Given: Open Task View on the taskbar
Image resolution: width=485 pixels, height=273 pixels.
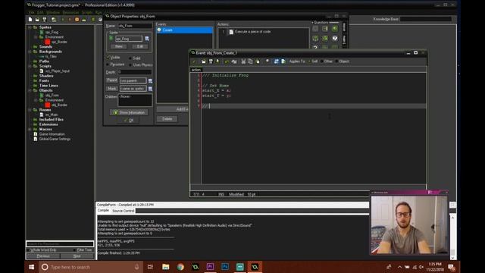Looking at the screenshot, I should click(x=150, y=267).
